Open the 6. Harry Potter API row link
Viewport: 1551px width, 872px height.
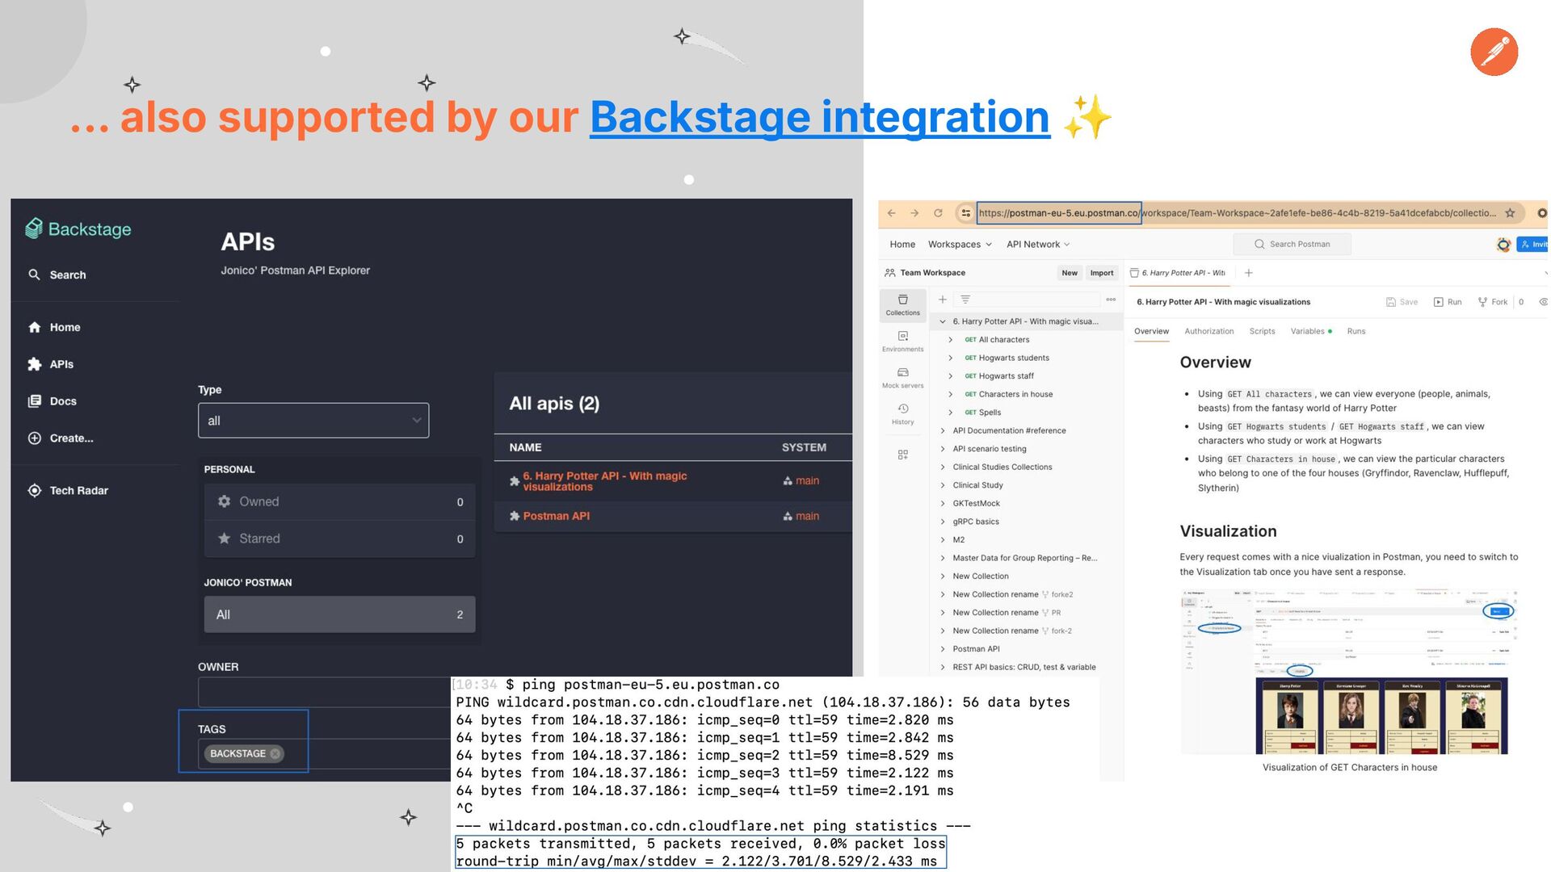605,481
